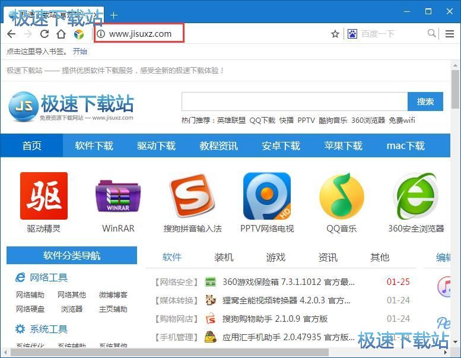Open the 安卓下载 navigation item
This screenshot has width=461, height=358.
coord(281,145)
